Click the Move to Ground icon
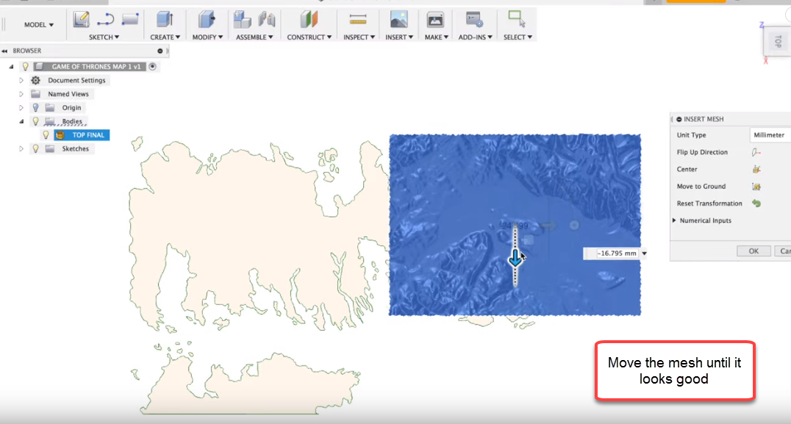The width and height of the screenshot is (791, 424). [756, 187]
